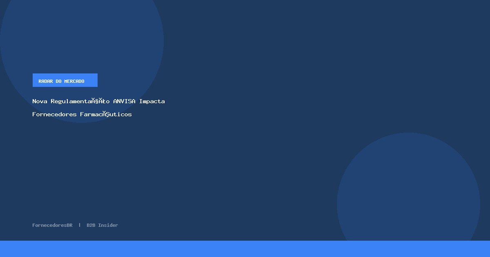Screen dimensions: 490x257
Task: Open the FornecedoresBR footer label
Action: [52, 225]
